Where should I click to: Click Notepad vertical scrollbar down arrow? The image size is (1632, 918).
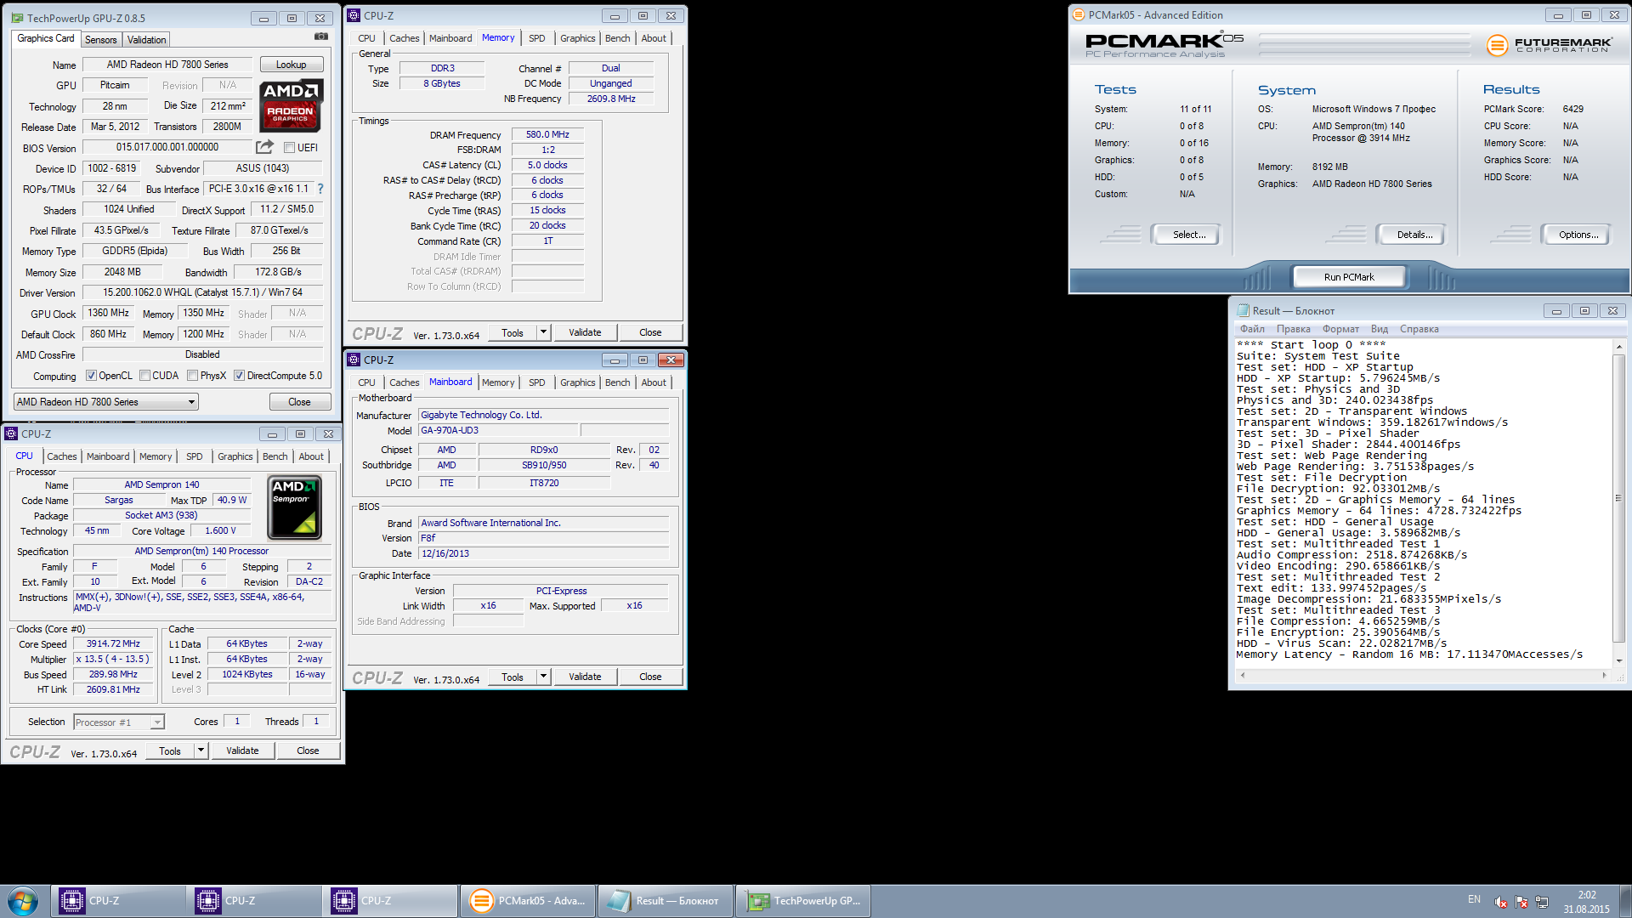1618,660
